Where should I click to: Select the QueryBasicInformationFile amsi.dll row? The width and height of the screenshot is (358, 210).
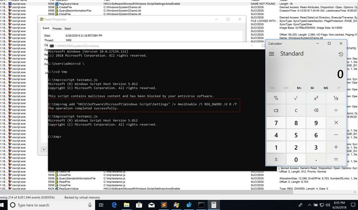click(x=179, y=10)
